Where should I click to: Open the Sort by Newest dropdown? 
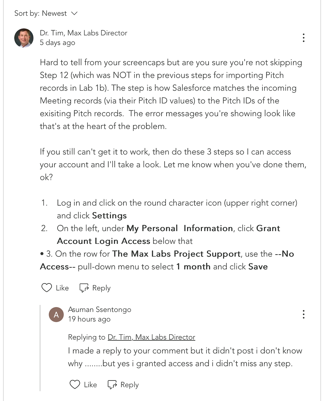(46, 13)
